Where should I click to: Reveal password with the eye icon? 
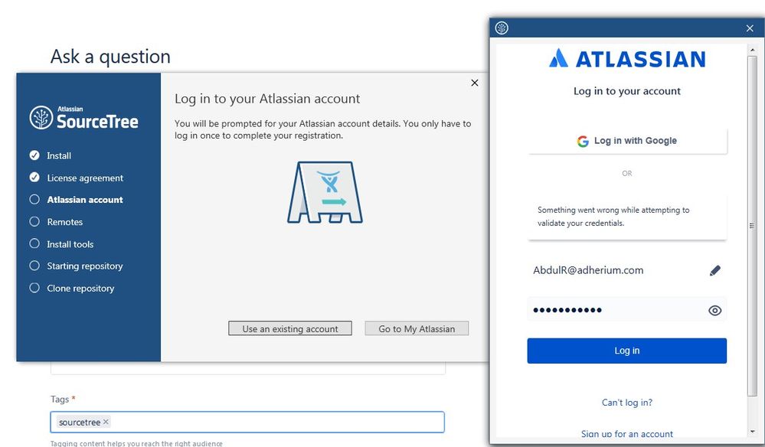pyautogui.click(x=714, y=311)
